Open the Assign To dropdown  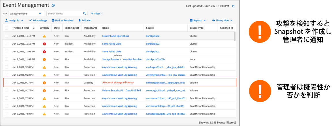coord(14,20)
